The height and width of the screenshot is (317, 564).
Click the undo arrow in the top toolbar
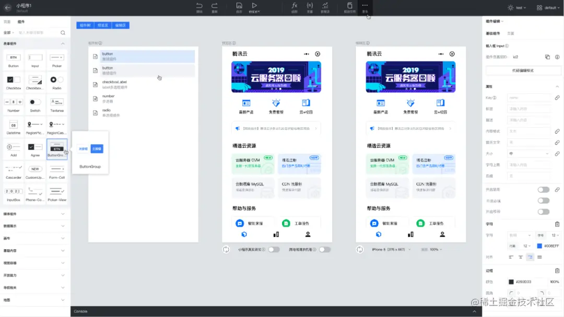[199, 5]
